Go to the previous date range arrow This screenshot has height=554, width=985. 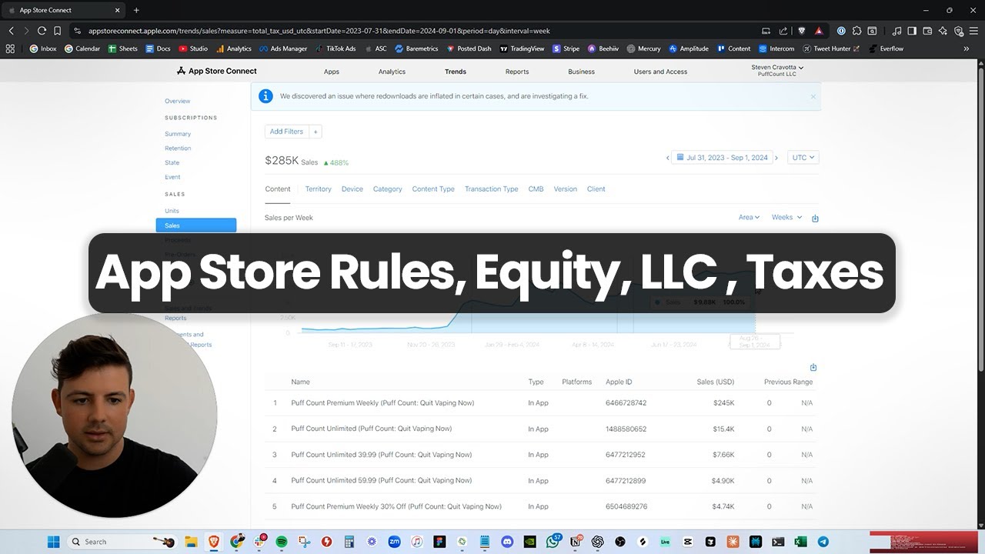click(x=667, y=158)
